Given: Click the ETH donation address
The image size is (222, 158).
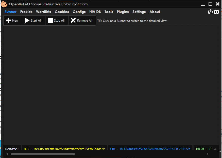Looking at the screenshot, I should pyautogui.click(x=150, y=149).
